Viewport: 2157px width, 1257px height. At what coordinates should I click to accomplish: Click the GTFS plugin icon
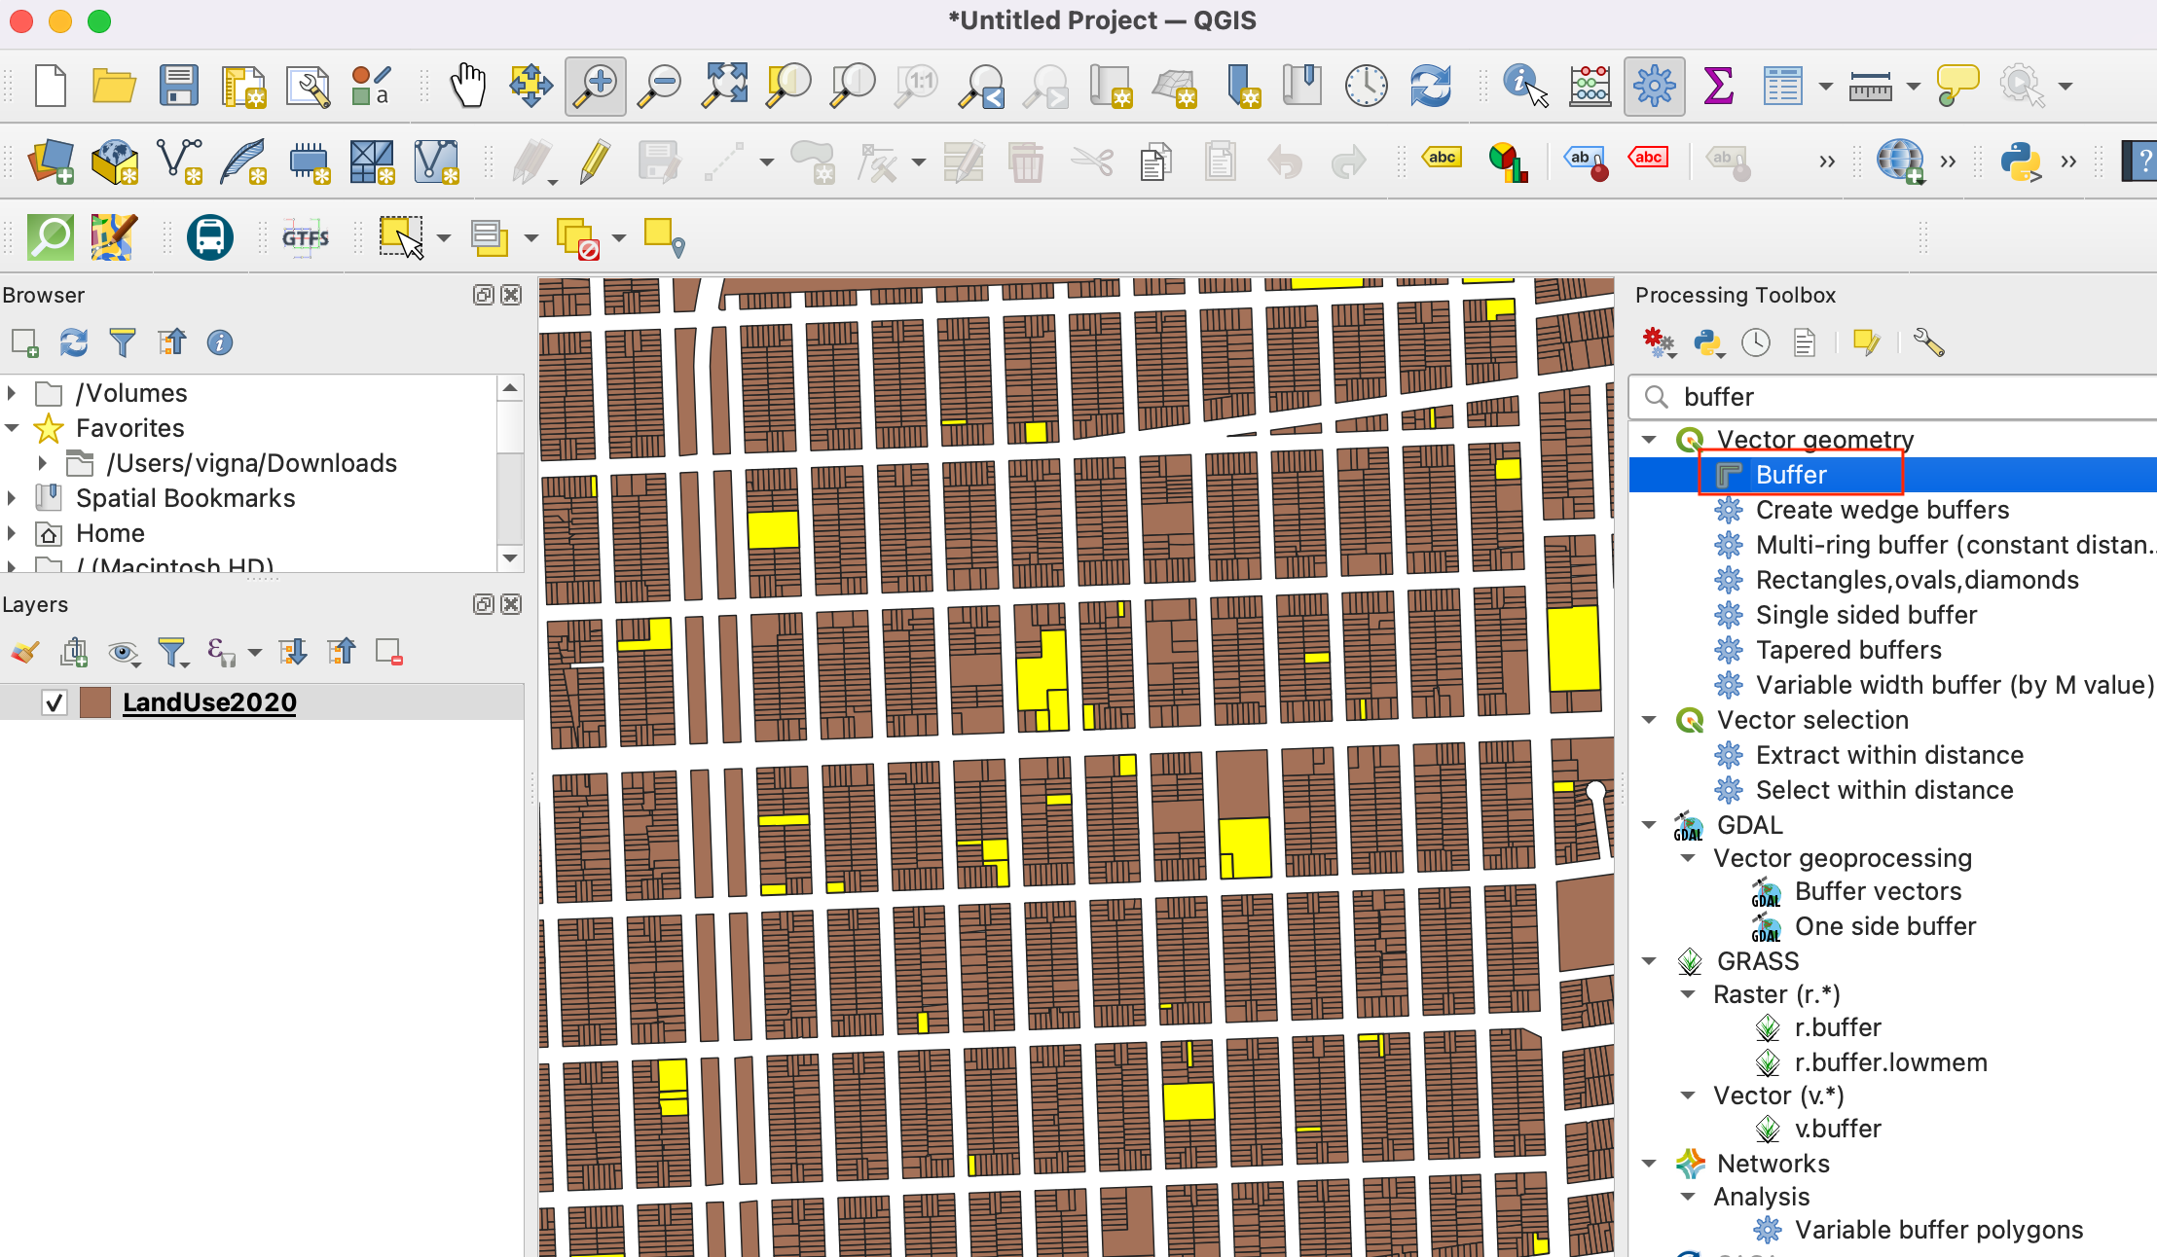(x=306, y=237)
